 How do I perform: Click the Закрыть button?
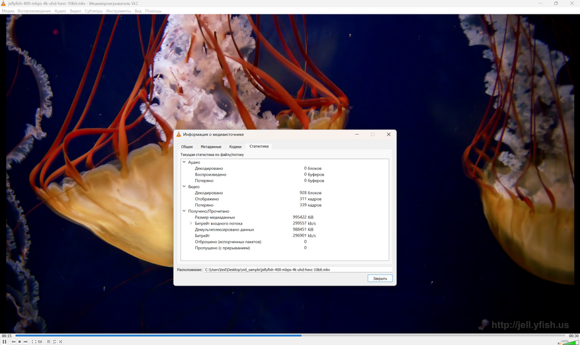pyautogui.click(x=380, y=278)
